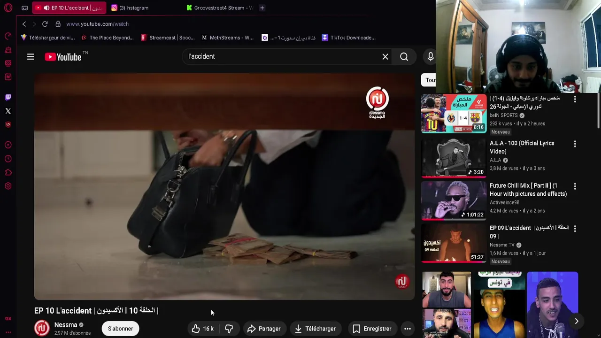This screenshot has width=601, height=338.
Task: Open EP 09 L'accident video thumbnail
Action: 454,243
